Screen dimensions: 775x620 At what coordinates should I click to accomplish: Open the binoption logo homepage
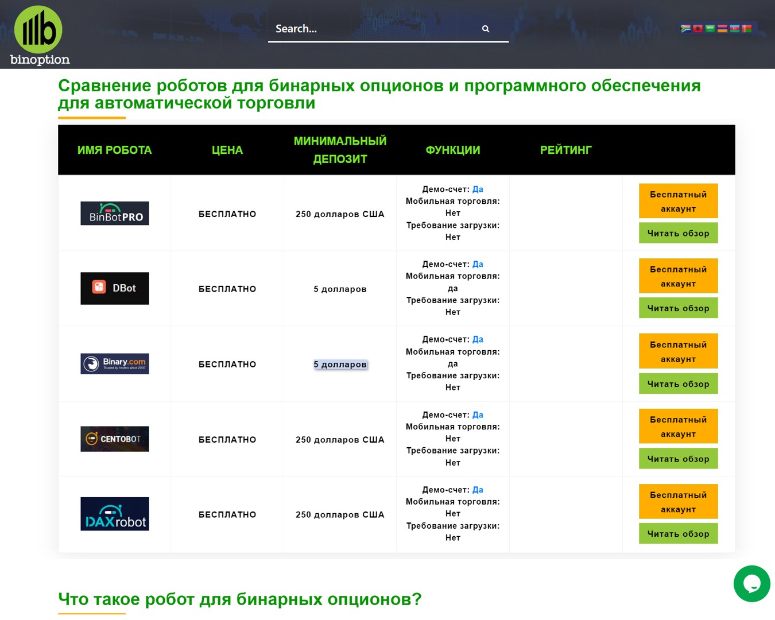coord(40,36)
